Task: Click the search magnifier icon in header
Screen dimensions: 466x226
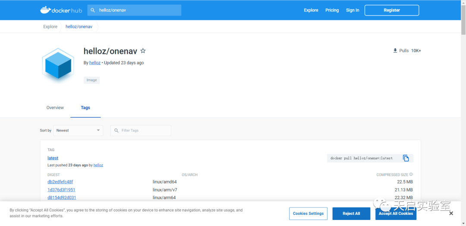Action: coord(93,10)
